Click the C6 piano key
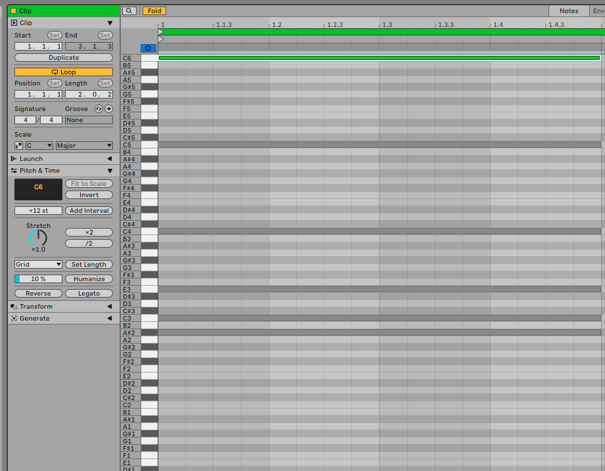This screenshot has height=471, width=605. pos(149,58)
